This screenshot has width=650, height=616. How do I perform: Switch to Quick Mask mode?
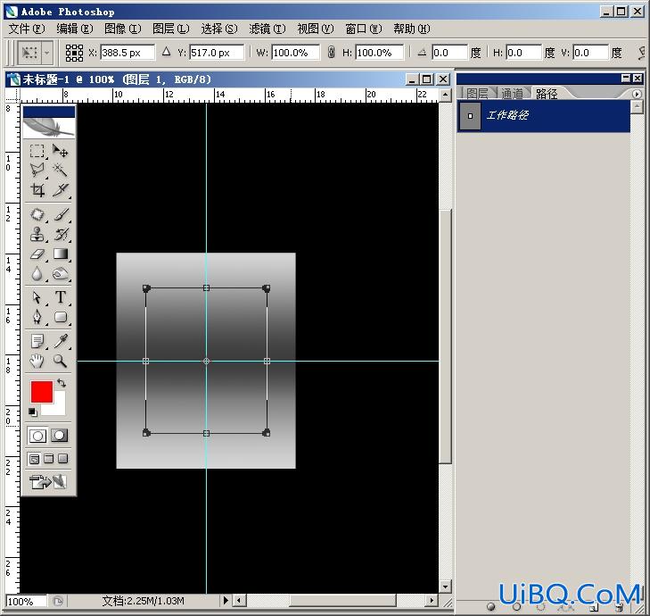[59, 436]
